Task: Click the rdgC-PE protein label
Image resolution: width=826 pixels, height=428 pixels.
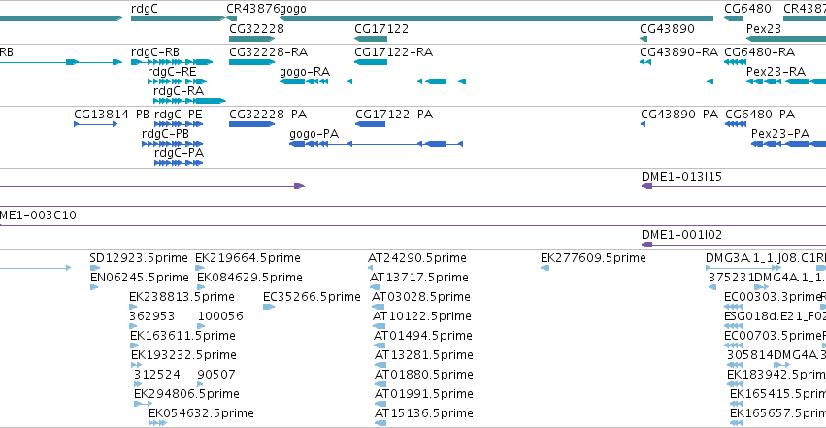Action: 178,115
